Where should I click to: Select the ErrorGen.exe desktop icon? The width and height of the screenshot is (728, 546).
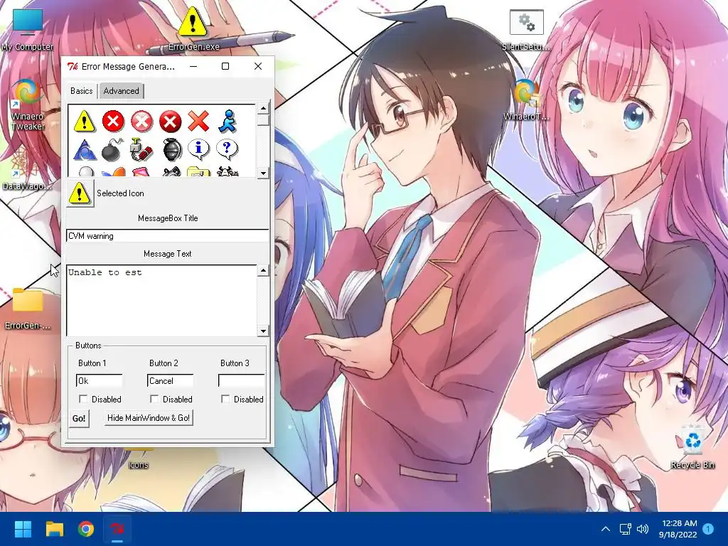[x=193, y=28]
